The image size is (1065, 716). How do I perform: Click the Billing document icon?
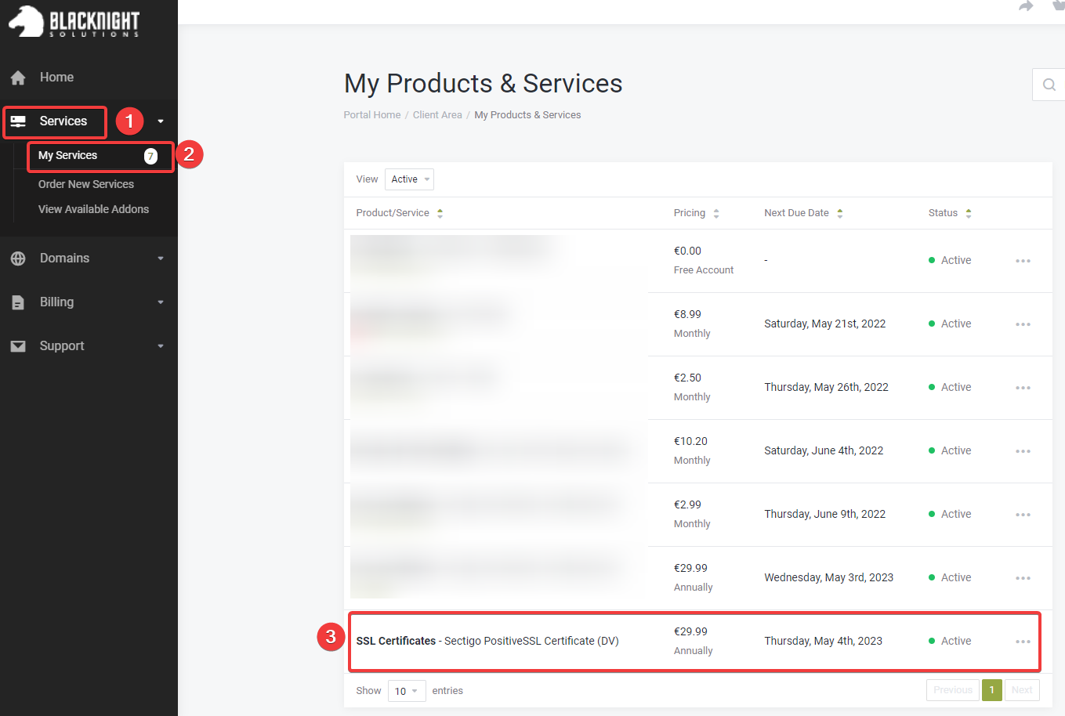tap(18, 302)
